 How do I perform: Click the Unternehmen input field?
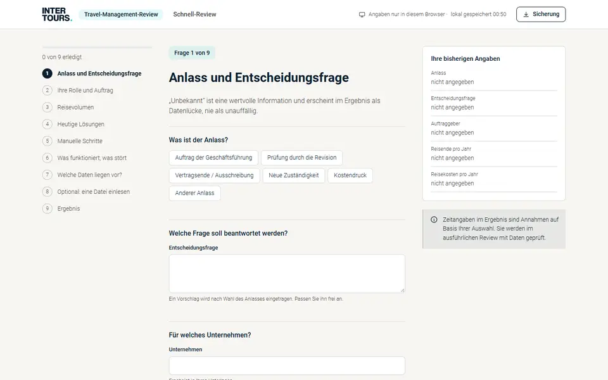point(287,365)
